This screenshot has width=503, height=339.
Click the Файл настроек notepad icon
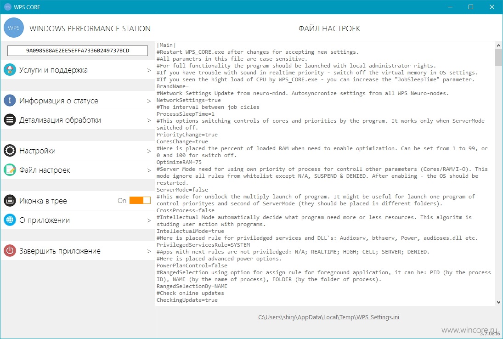pyautogui.click(x=10, y=169)
